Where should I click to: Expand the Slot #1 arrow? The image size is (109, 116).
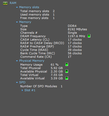pos(22,90)
